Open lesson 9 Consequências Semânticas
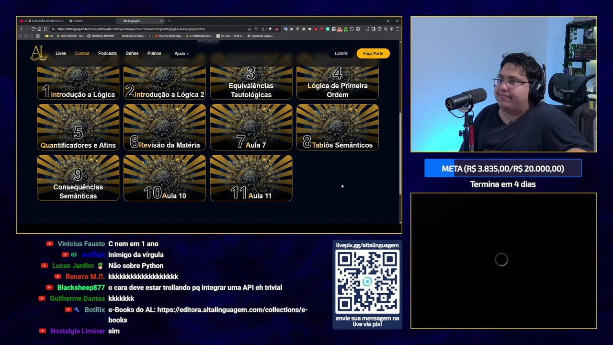The width and height of the screenshot is (613, 345). pos(78,178)
